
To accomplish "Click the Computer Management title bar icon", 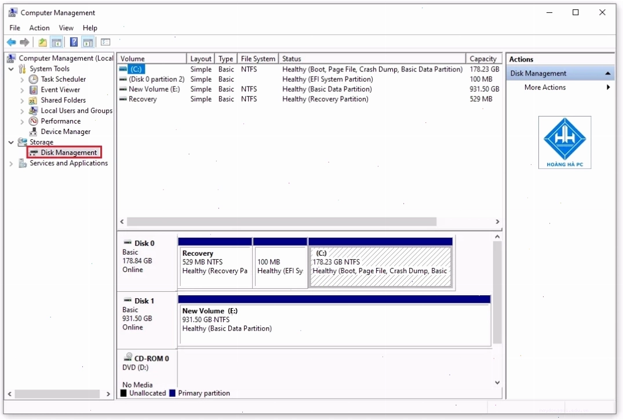I will point(13,12).
